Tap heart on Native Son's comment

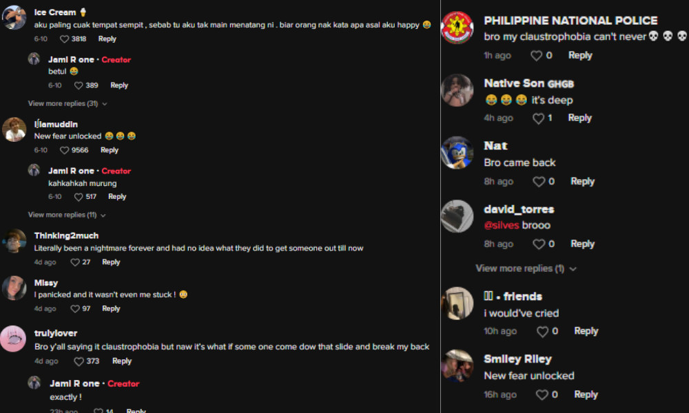point(538,118)
